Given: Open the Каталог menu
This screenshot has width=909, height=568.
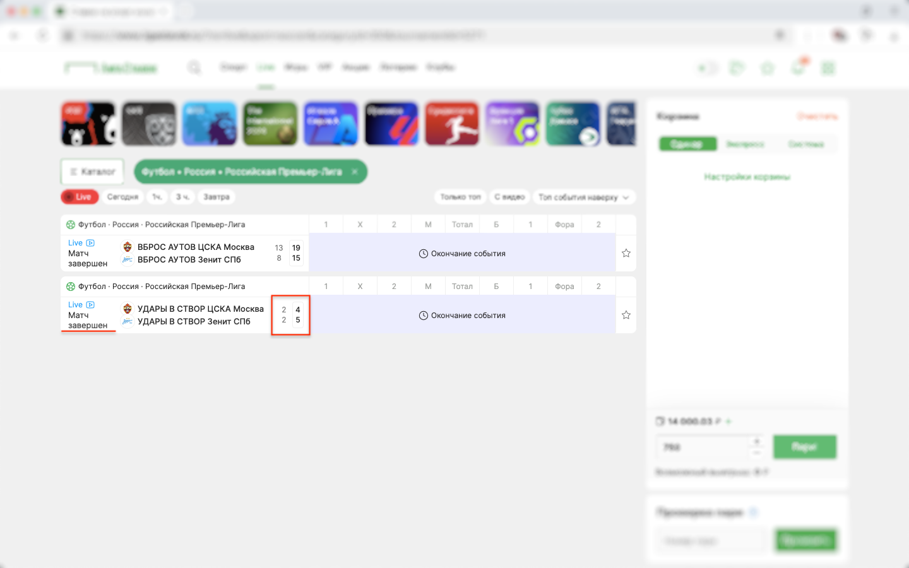Looking at the screenshot, I should [92, 172].
